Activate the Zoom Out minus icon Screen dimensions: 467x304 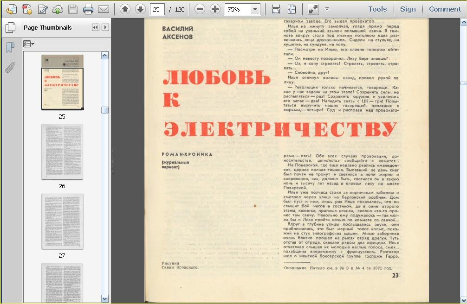[x=200, y=8]
